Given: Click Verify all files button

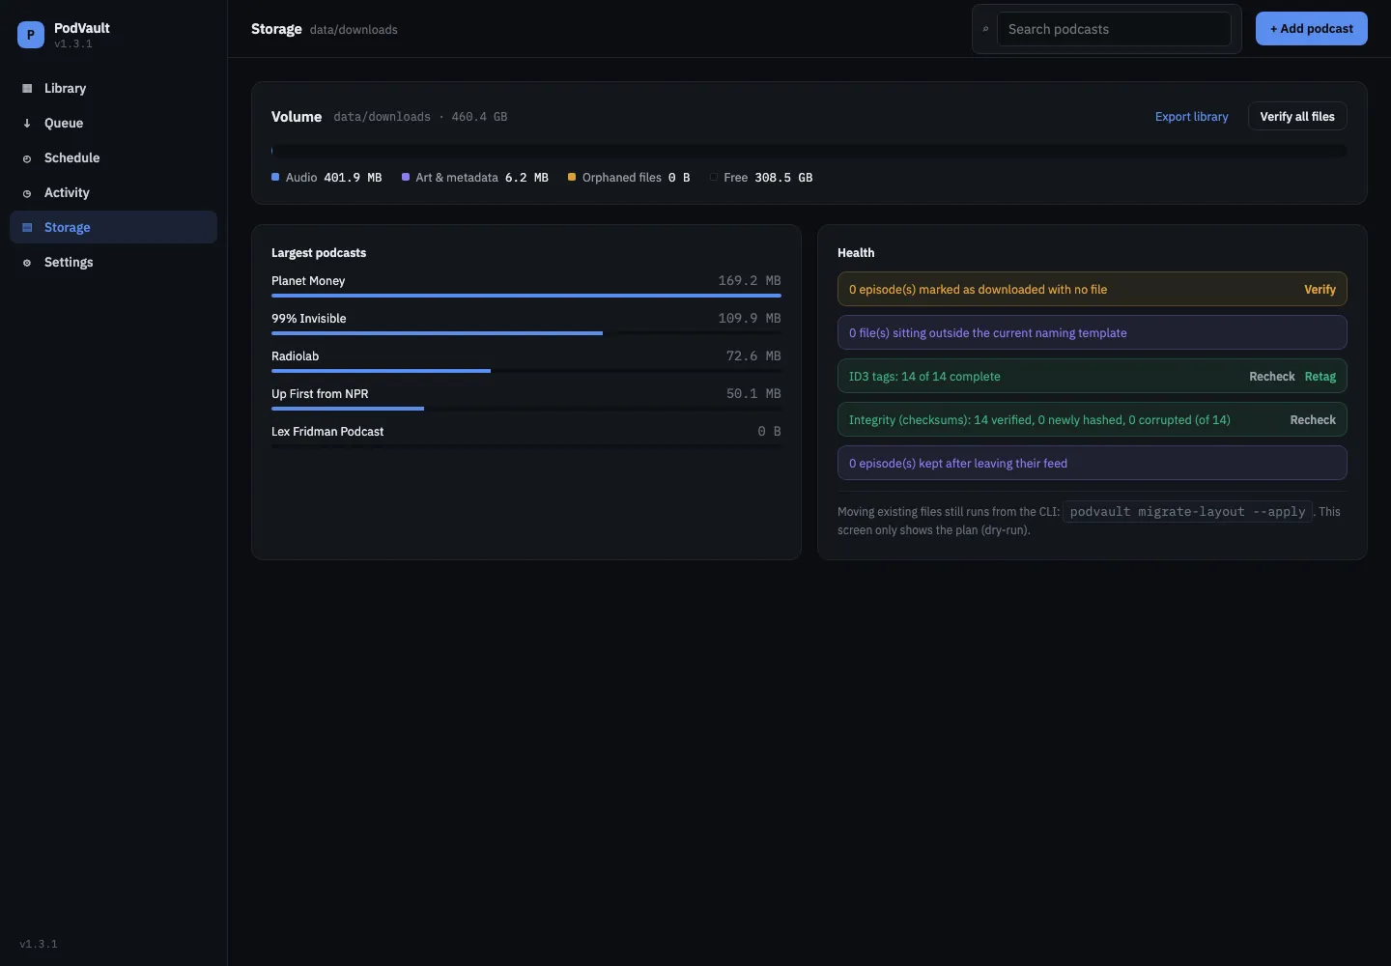Looking at the screenshot, I should pyautogui.click(x=1297, y=117).
